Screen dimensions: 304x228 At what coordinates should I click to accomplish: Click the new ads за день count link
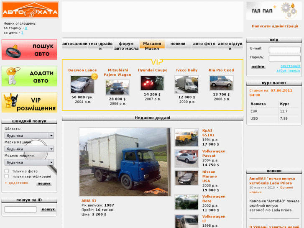pos(22,33)
